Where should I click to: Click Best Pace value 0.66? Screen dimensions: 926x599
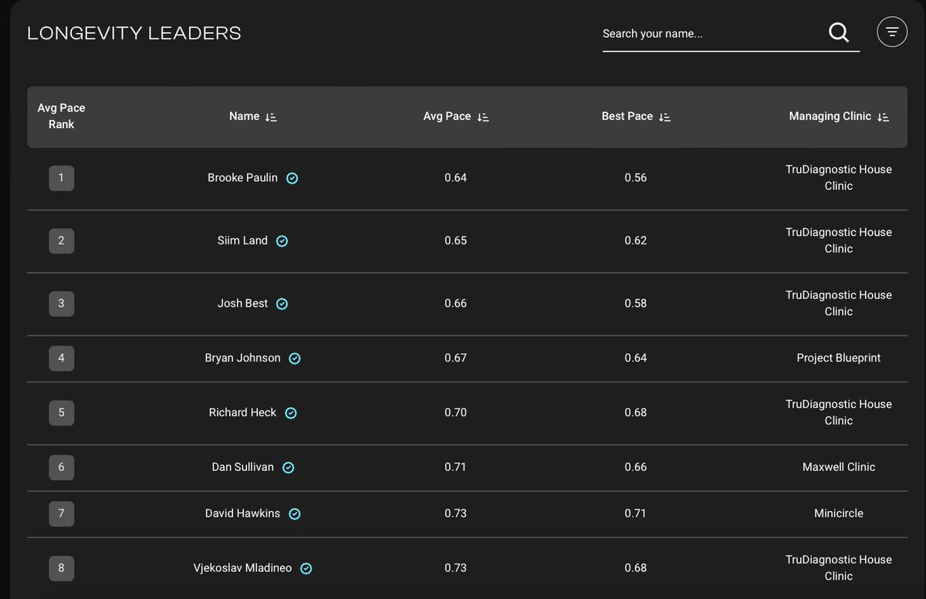pos(636,467)
